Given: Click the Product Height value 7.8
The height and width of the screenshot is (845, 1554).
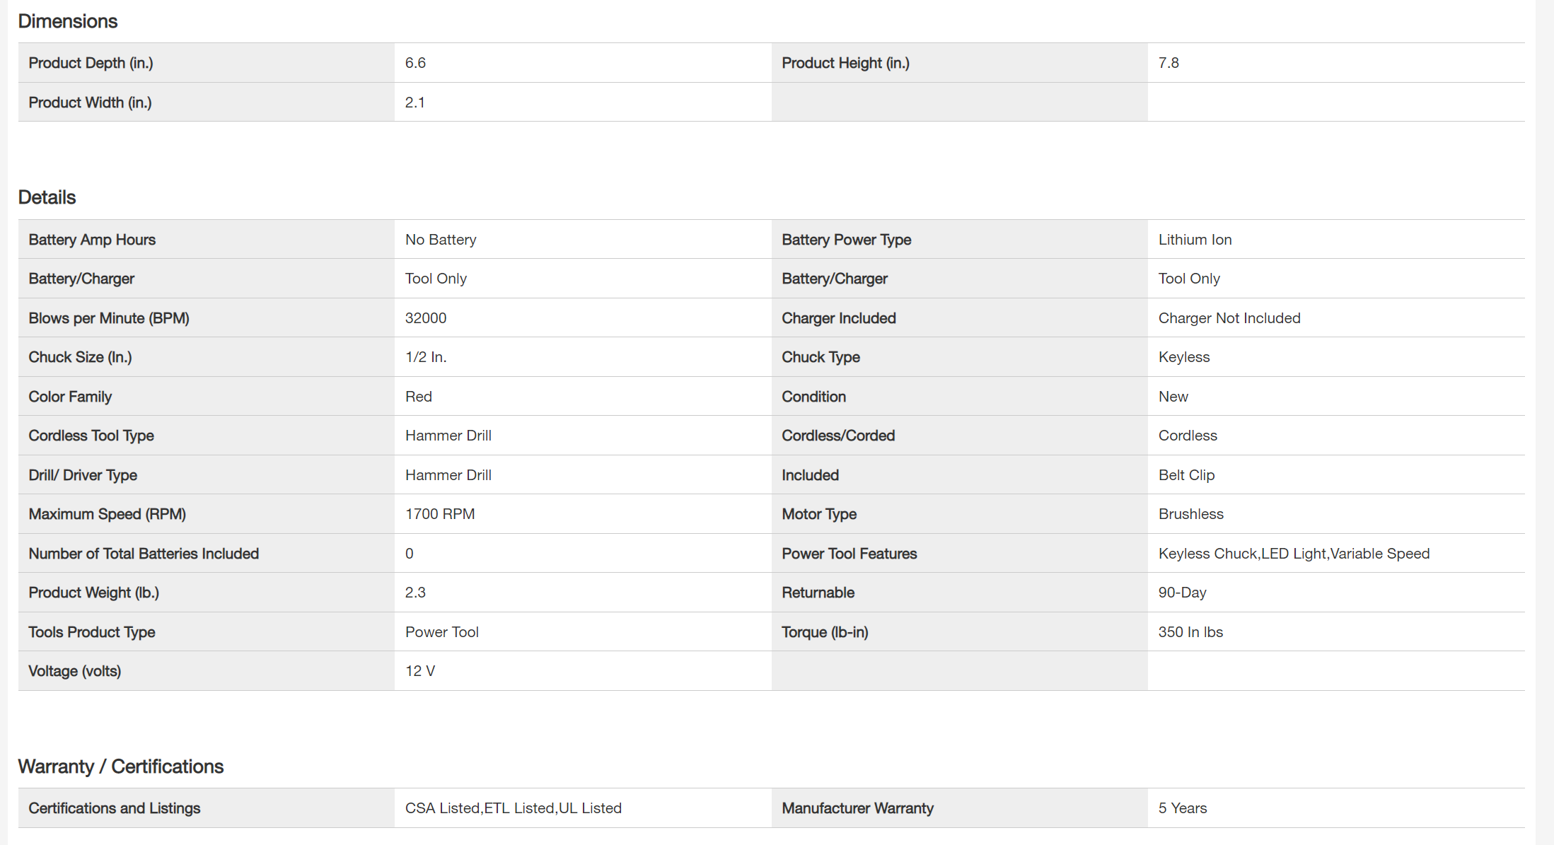Looking at the screenshot, I should (x=1169, y=63).
